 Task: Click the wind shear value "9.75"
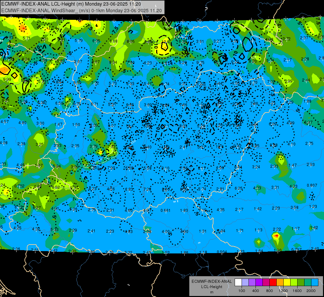pos(200,62)
